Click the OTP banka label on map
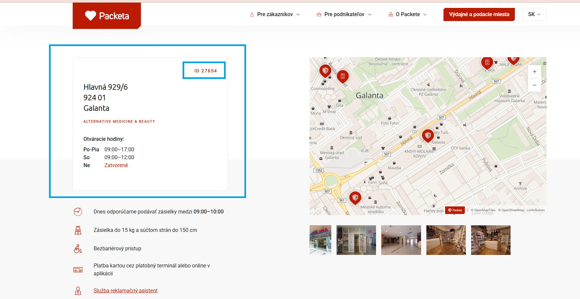The image size is (580, 299). click(x=460, y=148)
